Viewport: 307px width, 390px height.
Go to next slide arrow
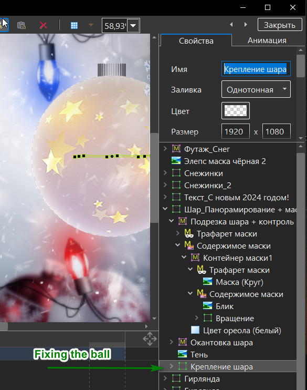pos(246,24)
